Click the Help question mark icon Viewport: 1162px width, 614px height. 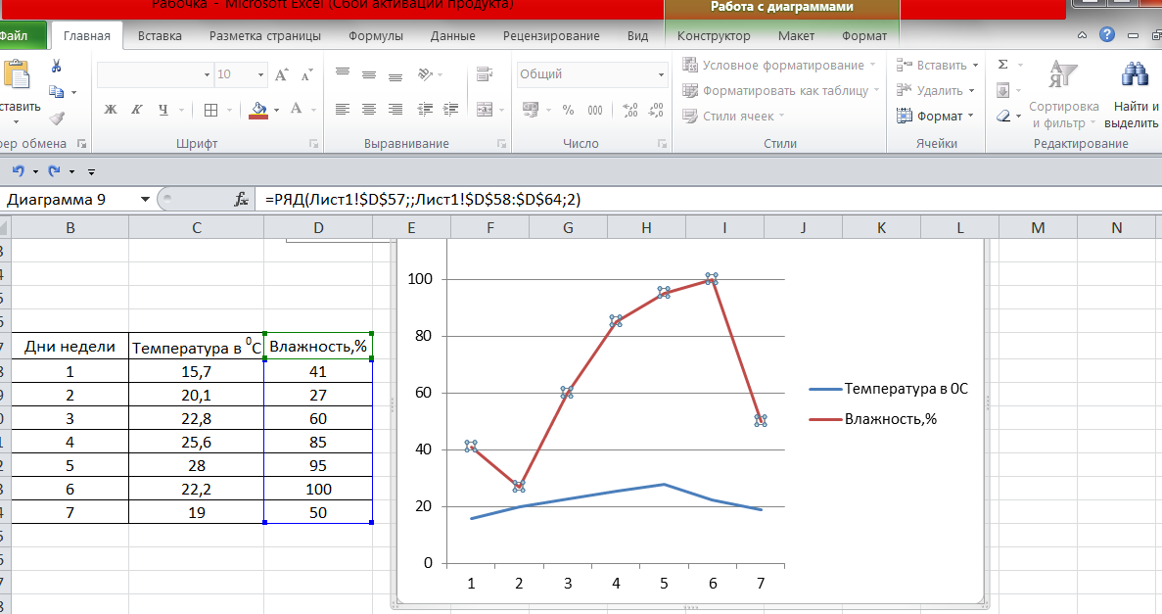pos(1106,35)
